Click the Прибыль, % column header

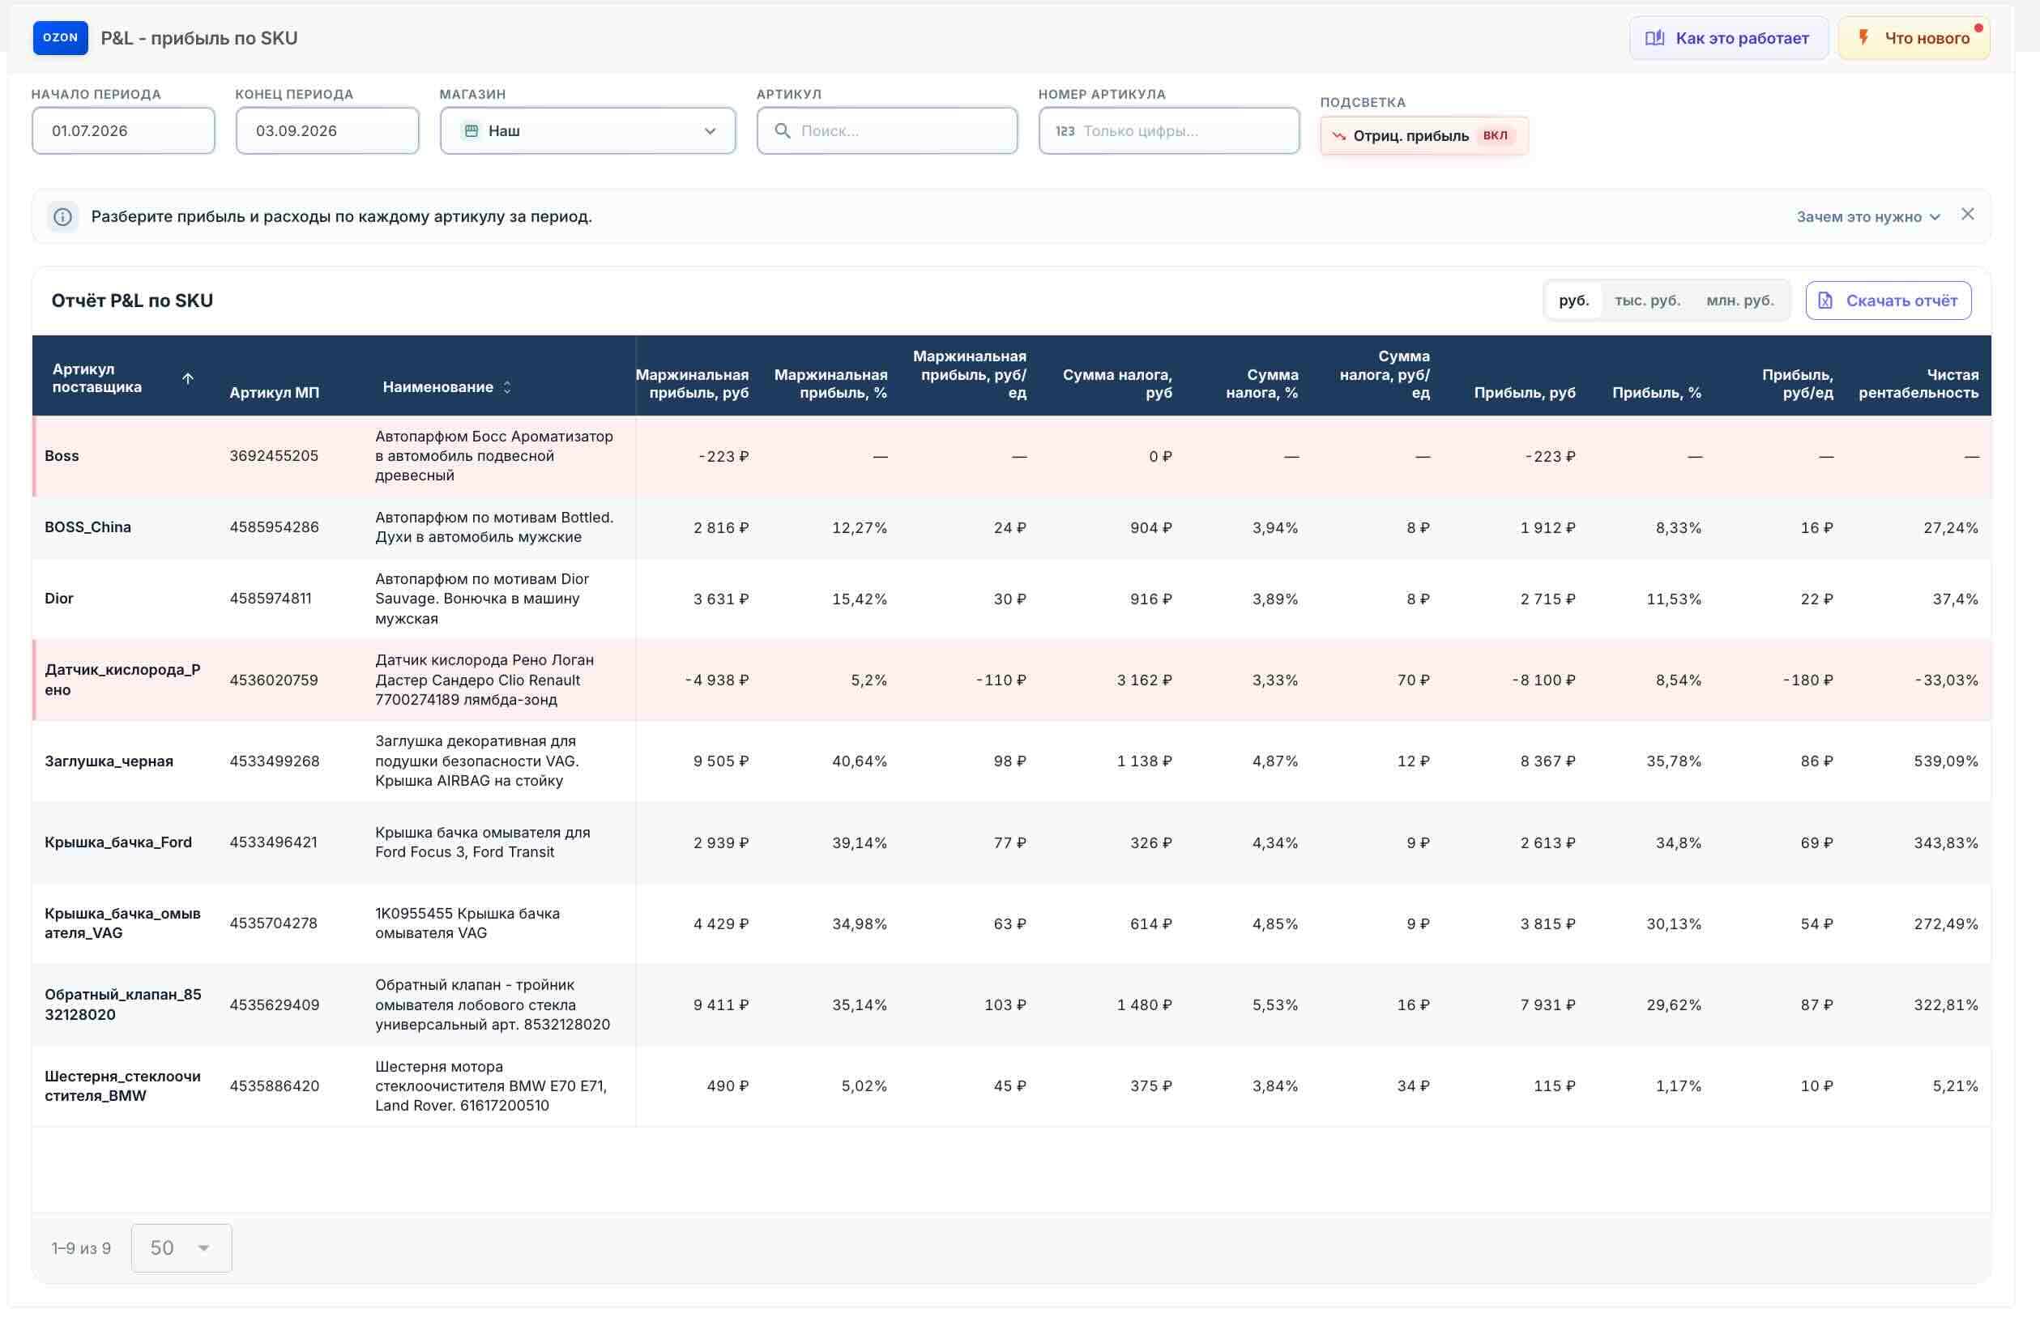point(1656,392)
